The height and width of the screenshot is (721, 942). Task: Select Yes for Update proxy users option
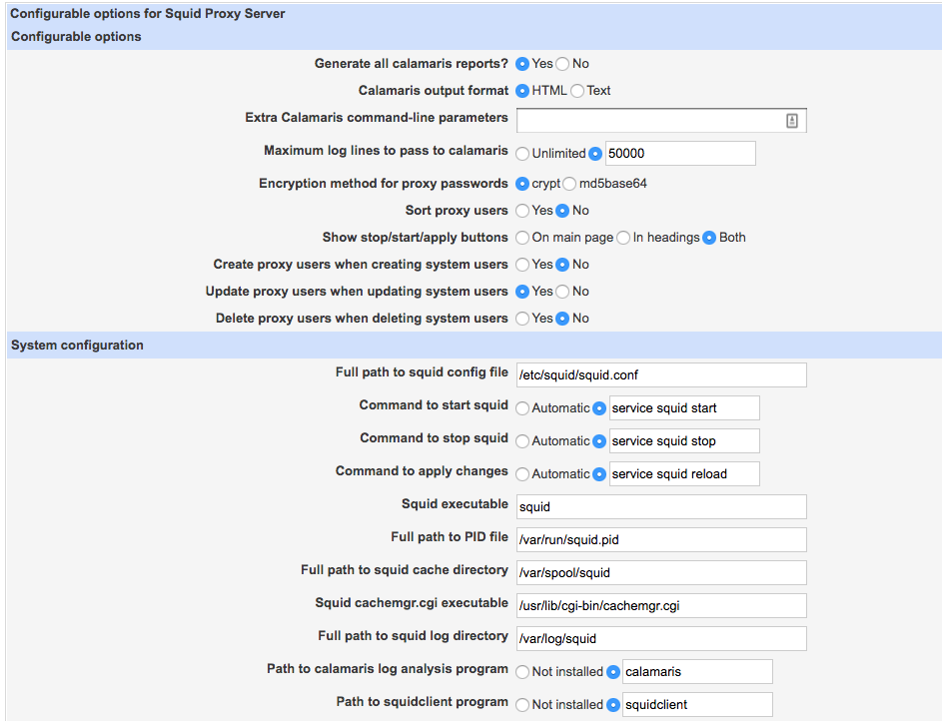(522, 292)
